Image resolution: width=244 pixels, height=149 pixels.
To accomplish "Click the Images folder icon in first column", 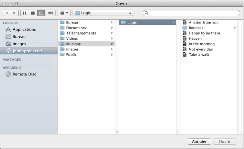I will click(x=62, y=49).
